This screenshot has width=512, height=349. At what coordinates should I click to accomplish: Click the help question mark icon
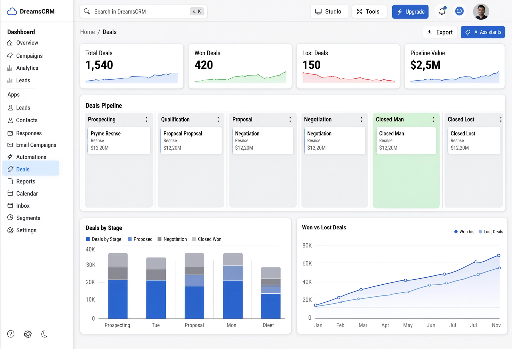(x=11, y=334)
